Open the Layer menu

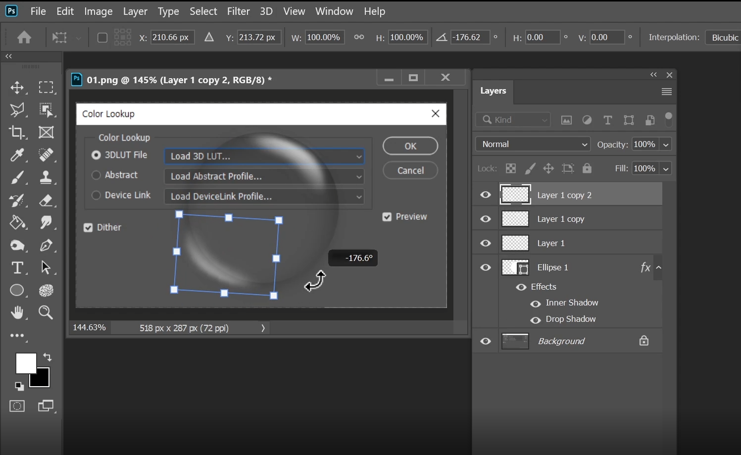click(135, 11)
